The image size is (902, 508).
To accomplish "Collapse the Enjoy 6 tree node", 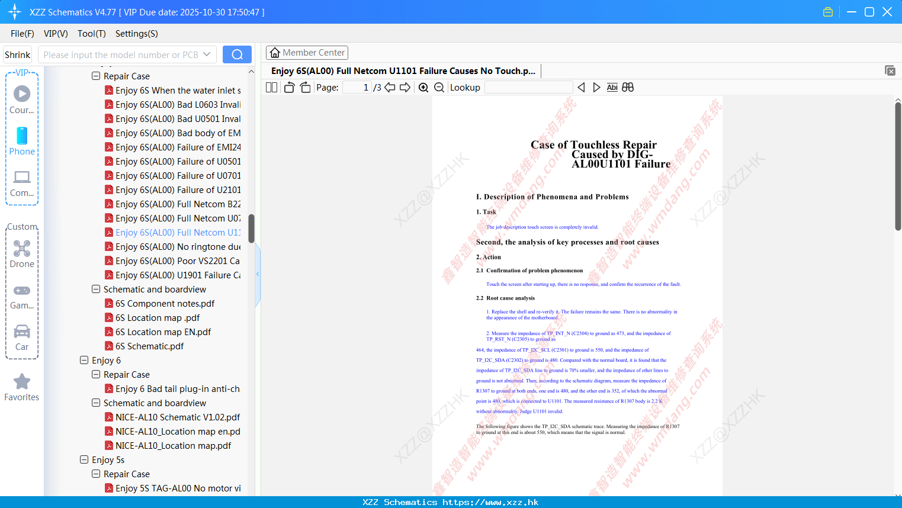I will click(x=84, y=360).
